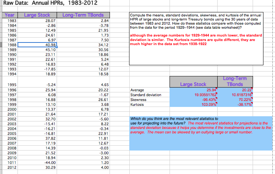Select TBonds value 21.95 for 1985
Screen dimensions: 275x174
click(83, 31)
